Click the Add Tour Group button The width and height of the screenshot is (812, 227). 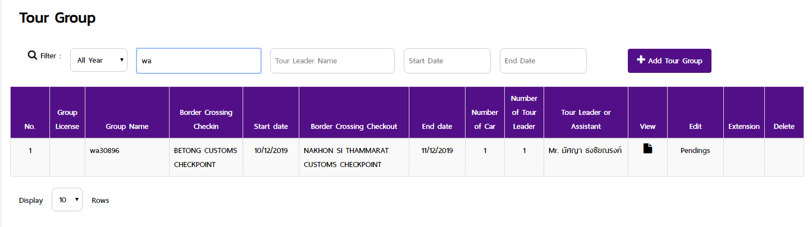[x=669, y=61]
